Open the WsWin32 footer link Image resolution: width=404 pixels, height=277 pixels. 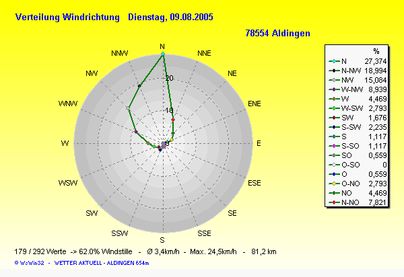click(x=30, y=262)
